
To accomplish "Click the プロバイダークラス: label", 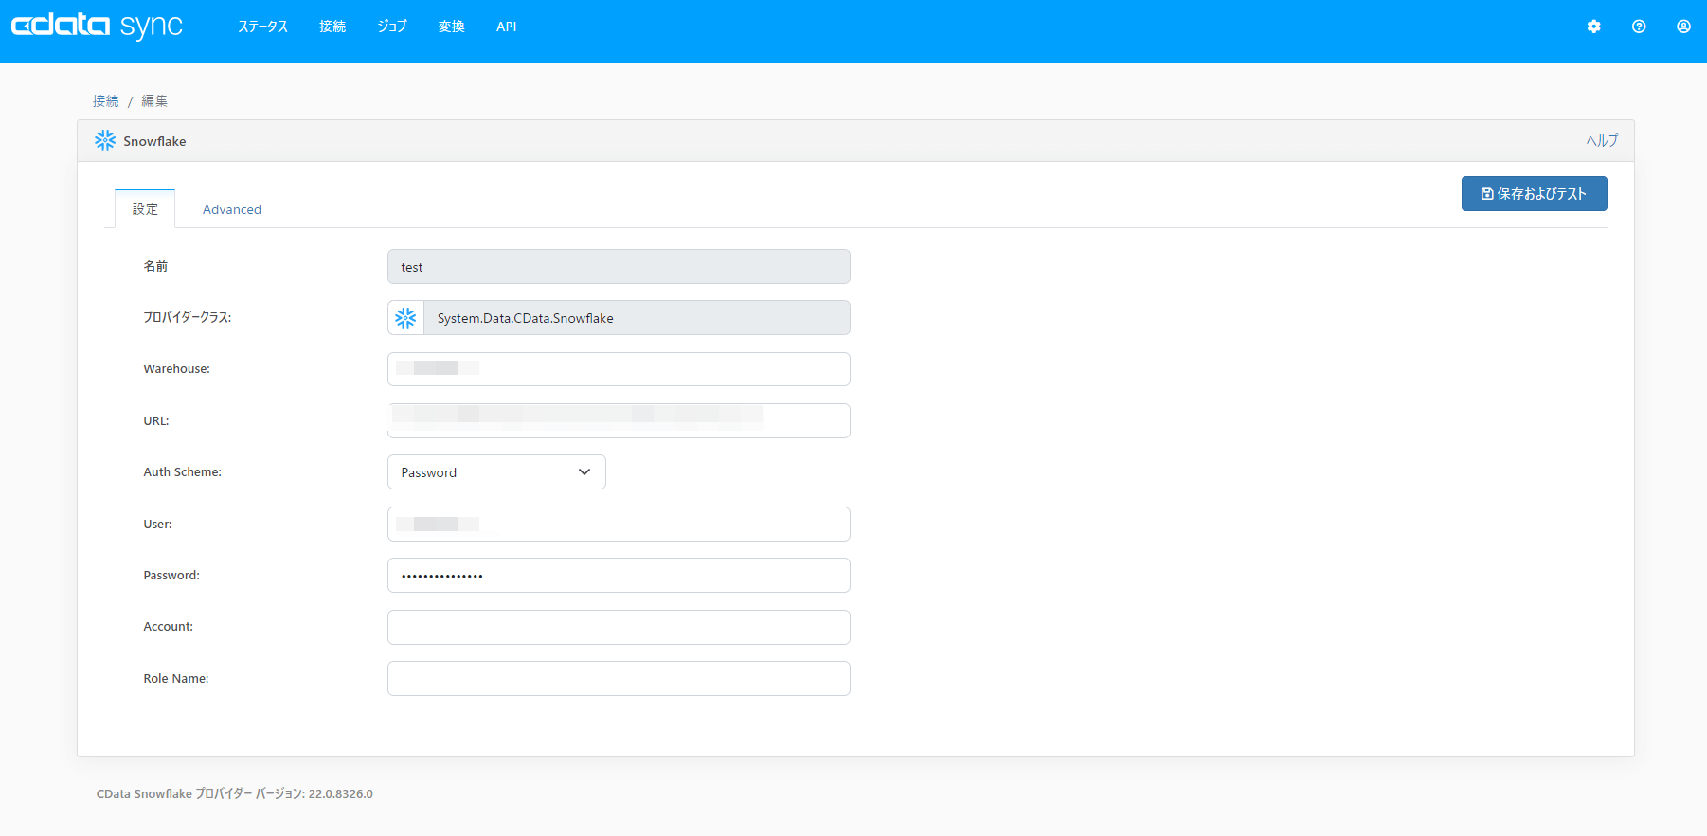I will coord(188,317).
